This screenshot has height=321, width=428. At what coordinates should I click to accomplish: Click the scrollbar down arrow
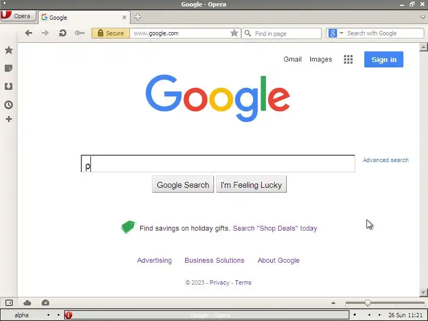pyautogui.click(x=423, y=292)
